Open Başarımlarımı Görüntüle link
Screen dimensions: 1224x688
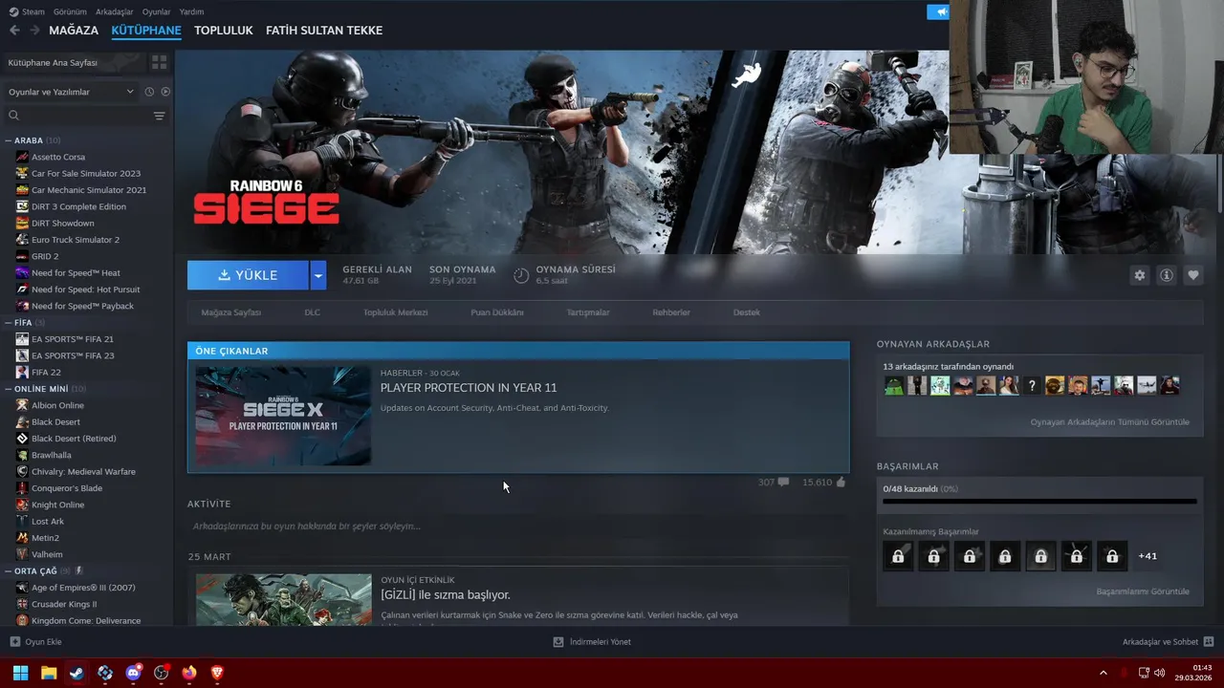[1143, 591]
